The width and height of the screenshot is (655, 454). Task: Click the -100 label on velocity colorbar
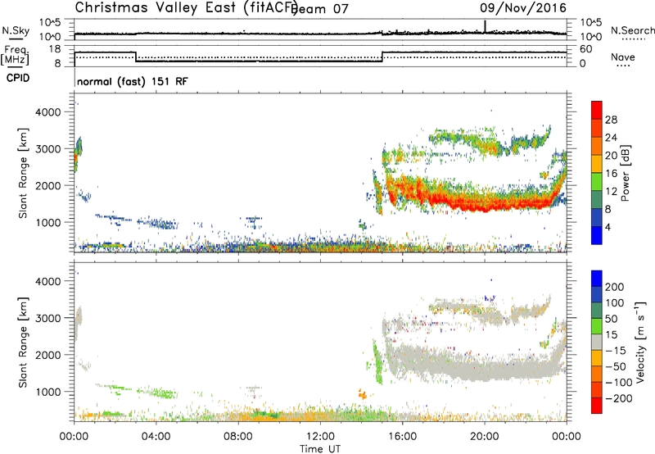[619, 383]
